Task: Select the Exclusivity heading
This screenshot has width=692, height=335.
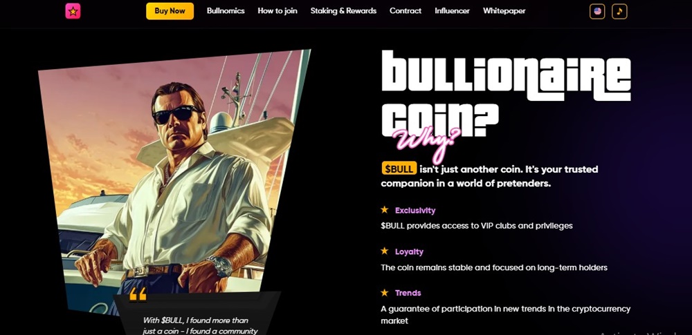Action: [x=415, y=210]
